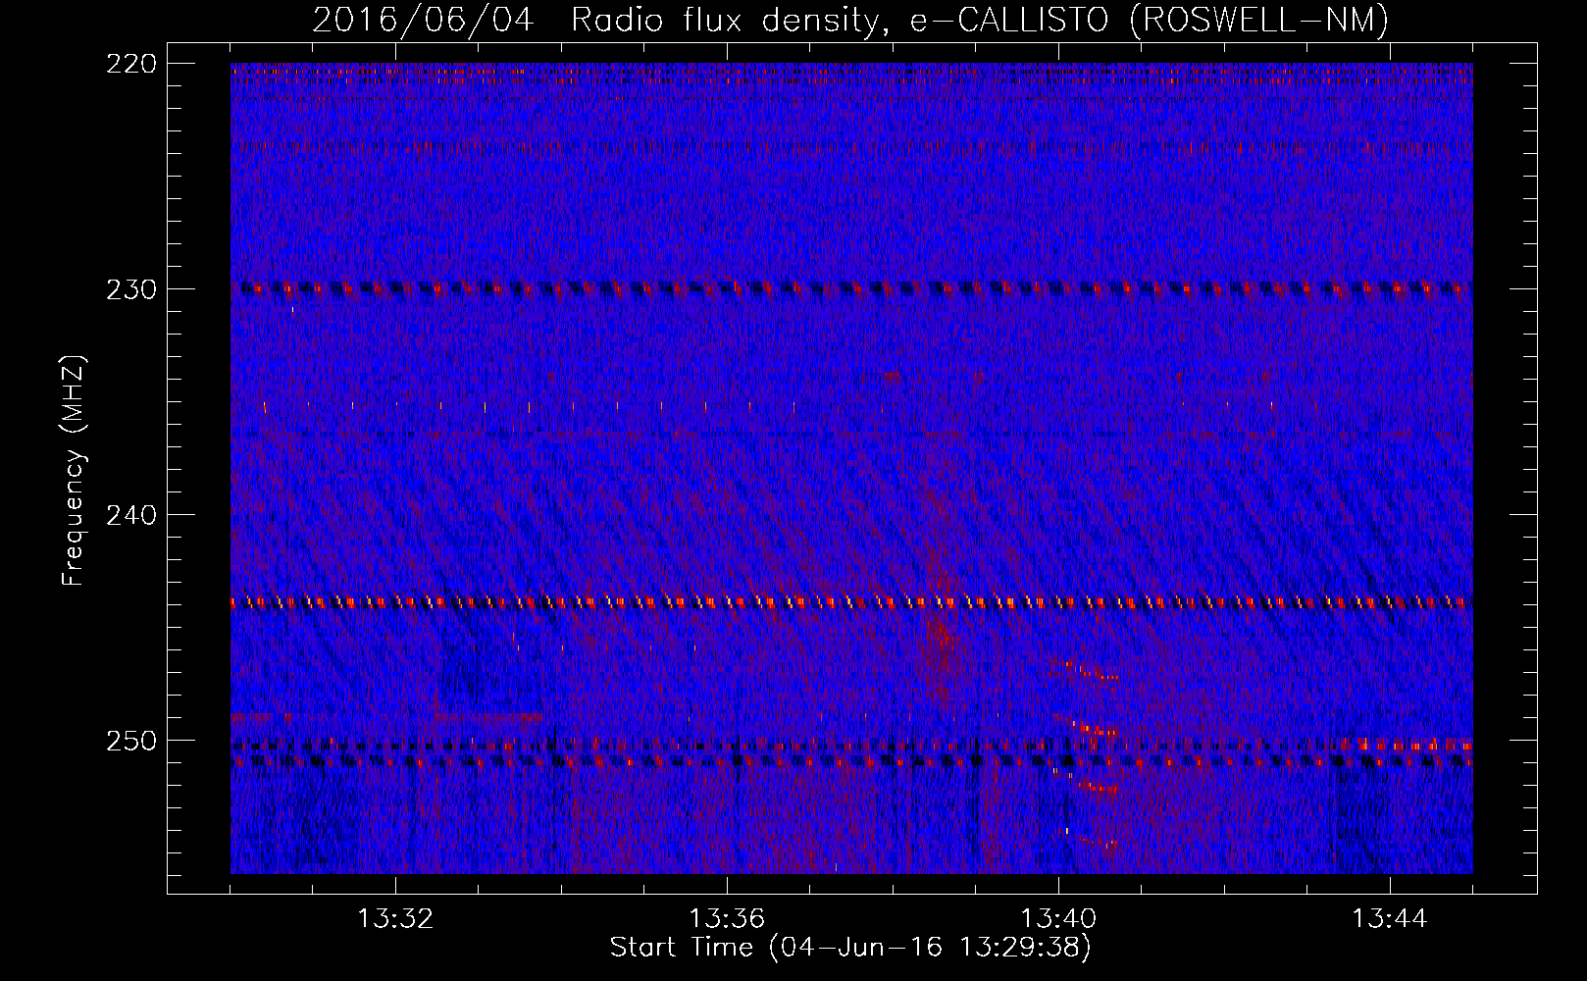
Task: Click the 13:36 time tick label
Action: [727, 919]
